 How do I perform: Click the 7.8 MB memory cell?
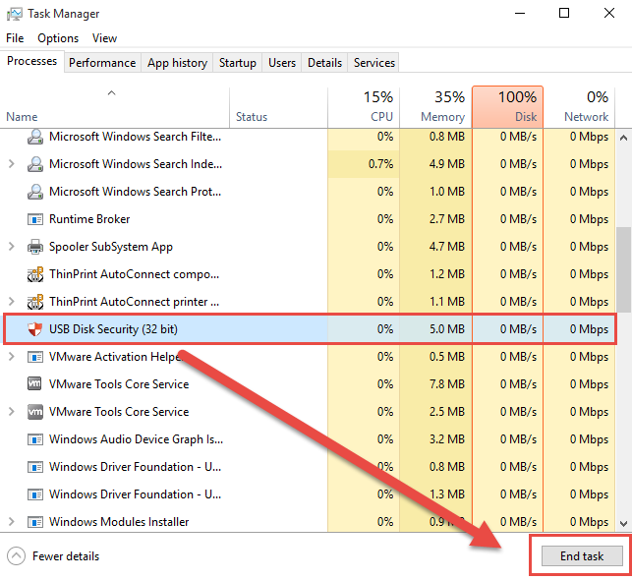point(435,384)
